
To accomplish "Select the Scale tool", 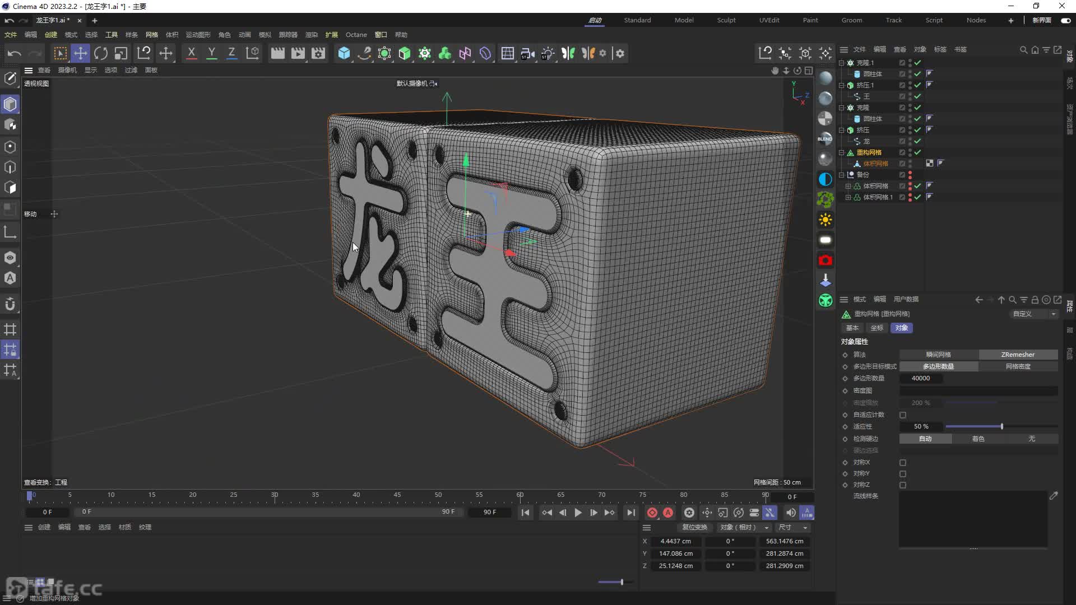I will tap(121, 53).
